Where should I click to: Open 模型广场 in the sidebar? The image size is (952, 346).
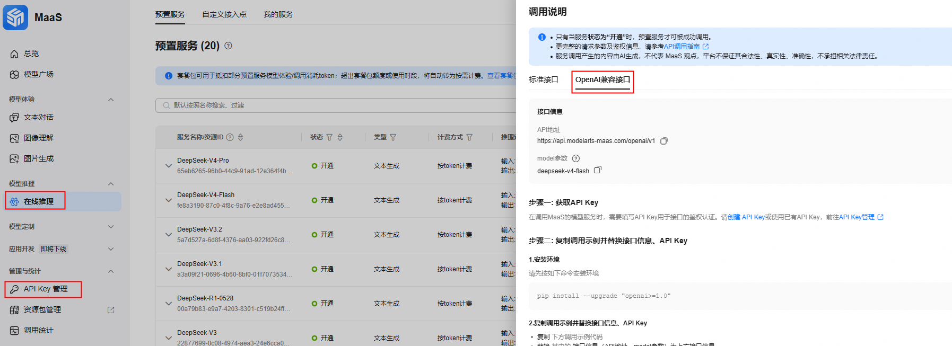39,74
